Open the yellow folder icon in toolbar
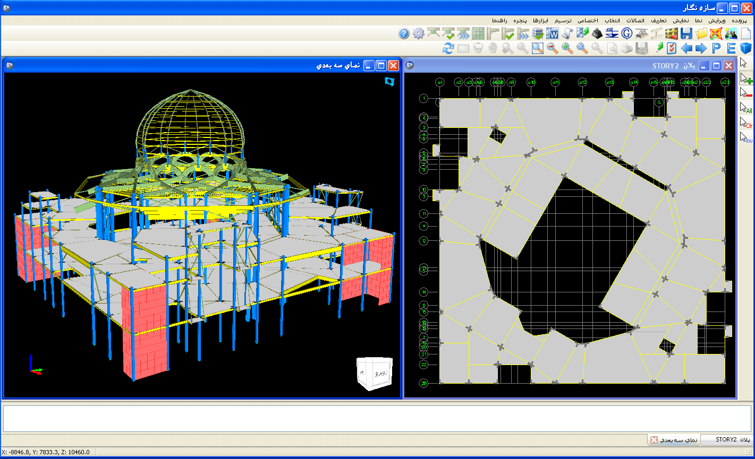The image size is (755, 459). pos(701,33)
